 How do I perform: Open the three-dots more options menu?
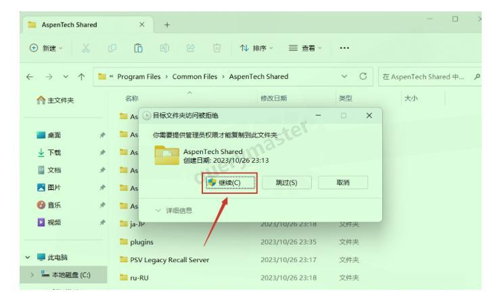344,48
